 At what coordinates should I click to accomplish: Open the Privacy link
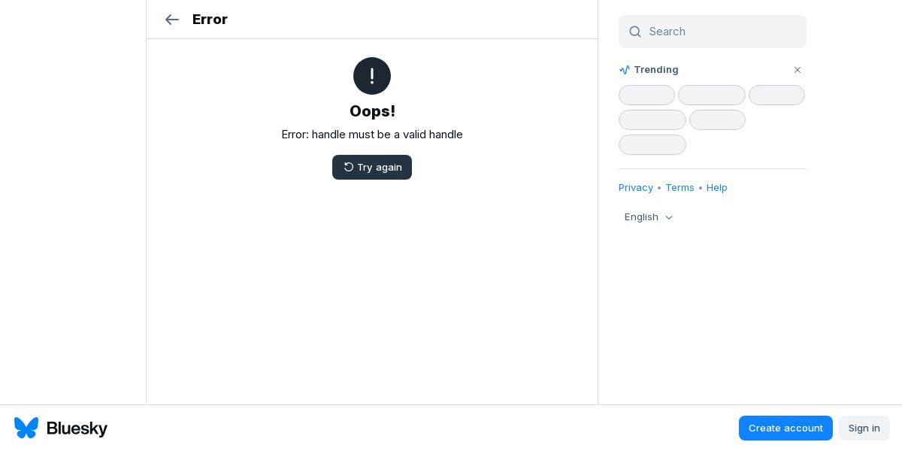pos(636,188)
